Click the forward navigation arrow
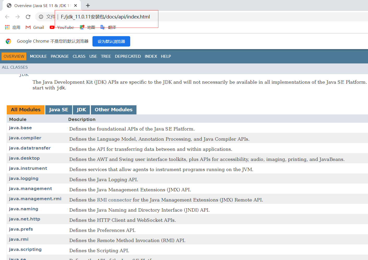Screen dimensions: 368x260 (x=17, y=17)
